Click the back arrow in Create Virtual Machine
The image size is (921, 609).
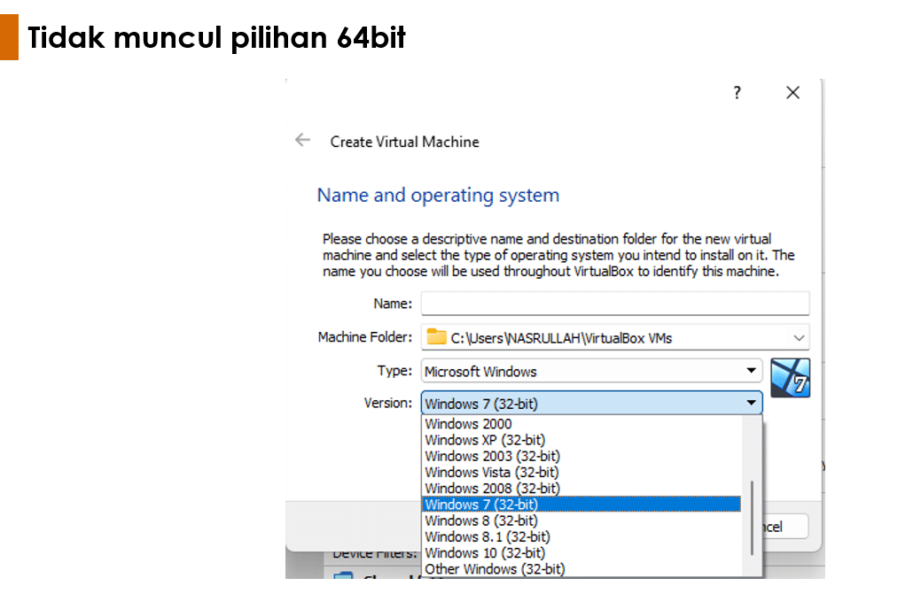[x=302, y=140]
